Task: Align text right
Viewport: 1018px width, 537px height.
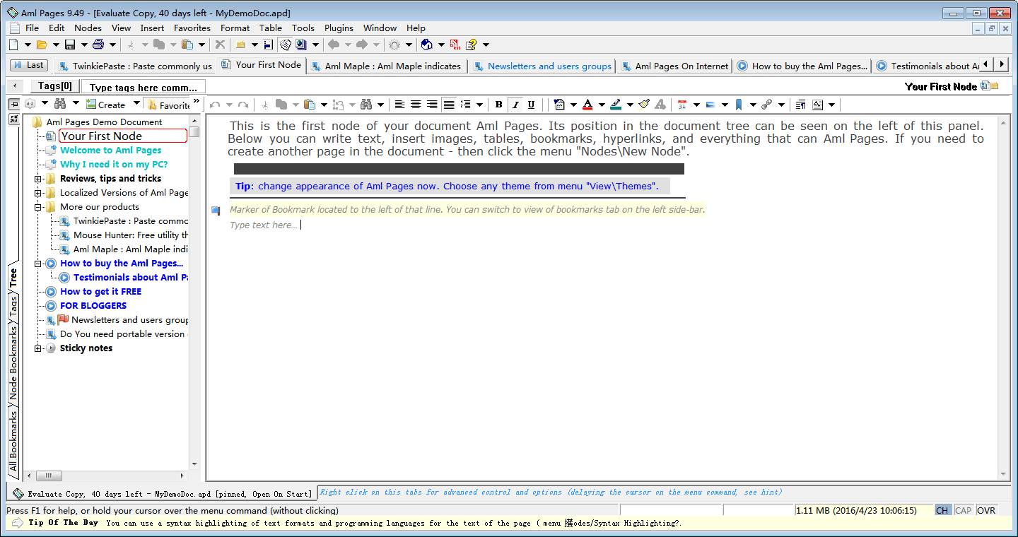Action: pyautogui.click(x=432, y=105)
